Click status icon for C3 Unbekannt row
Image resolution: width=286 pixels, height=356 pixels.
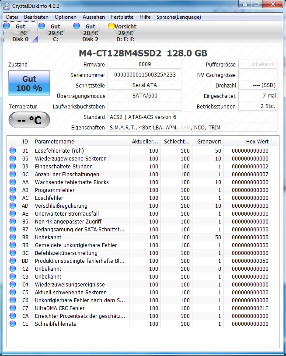click(x=13, y=276)
